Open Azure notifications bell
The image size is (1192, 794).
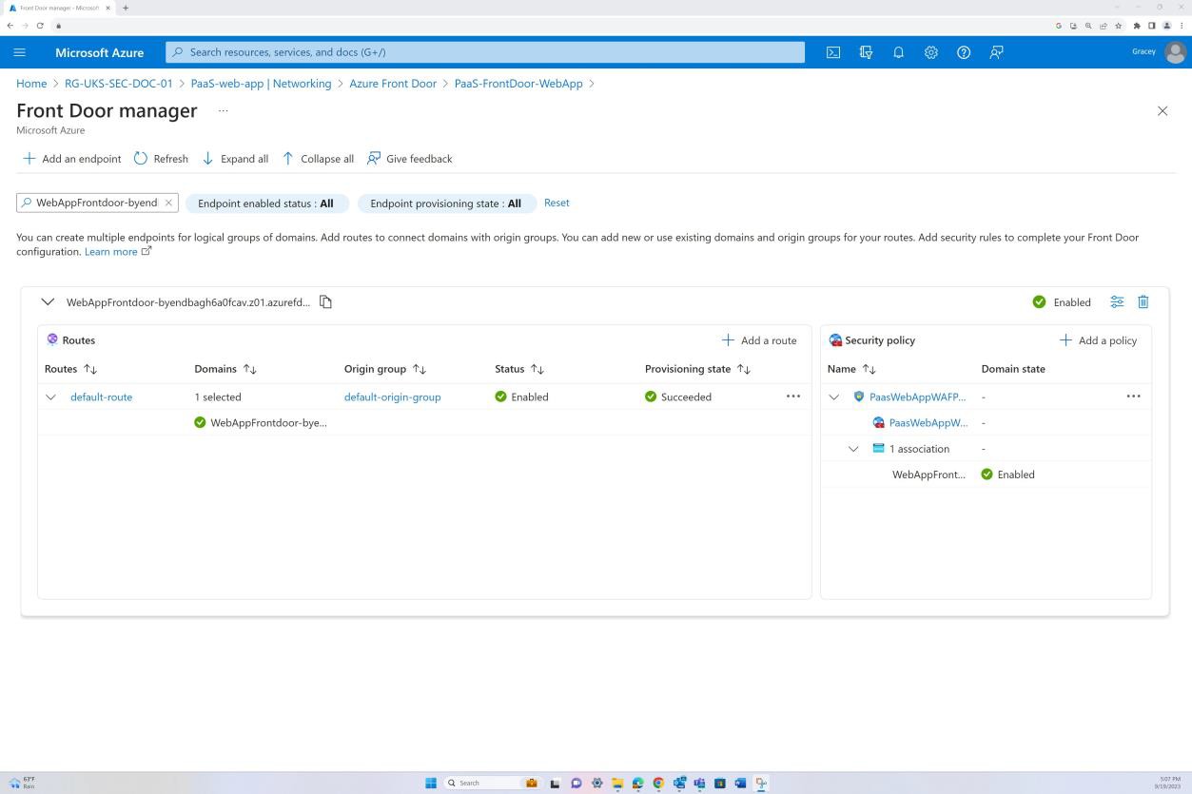(x=898, y=52)
